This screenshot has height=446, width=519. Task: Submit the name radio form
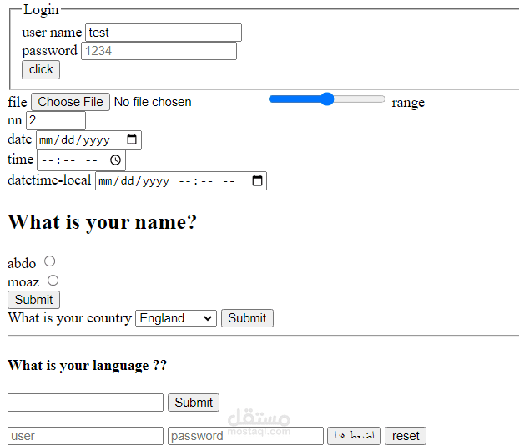point(33,300)
